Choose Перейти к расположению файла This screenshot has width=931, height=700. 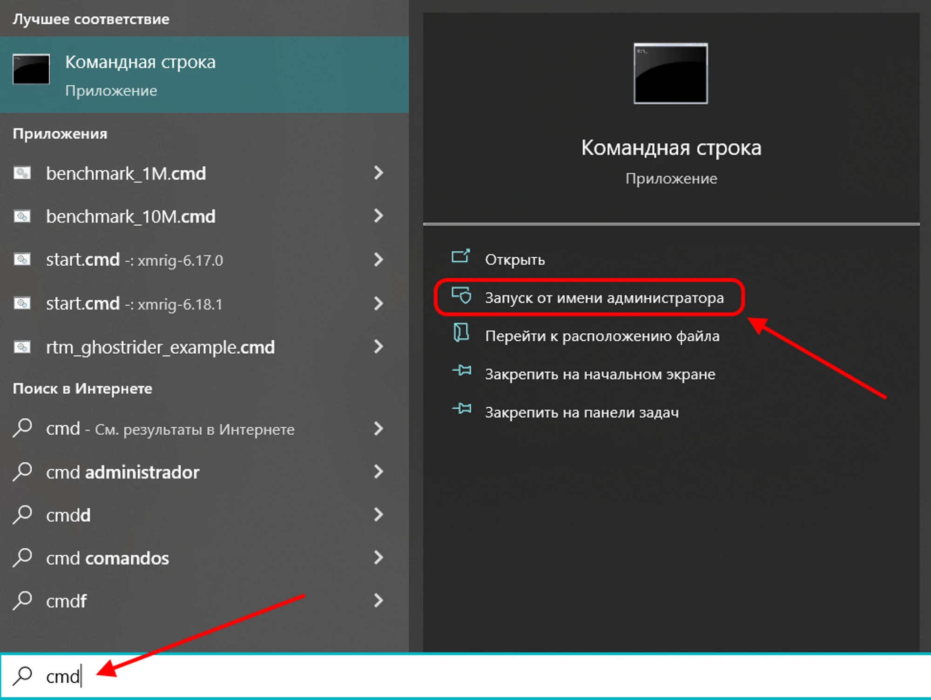pos(602,336)
